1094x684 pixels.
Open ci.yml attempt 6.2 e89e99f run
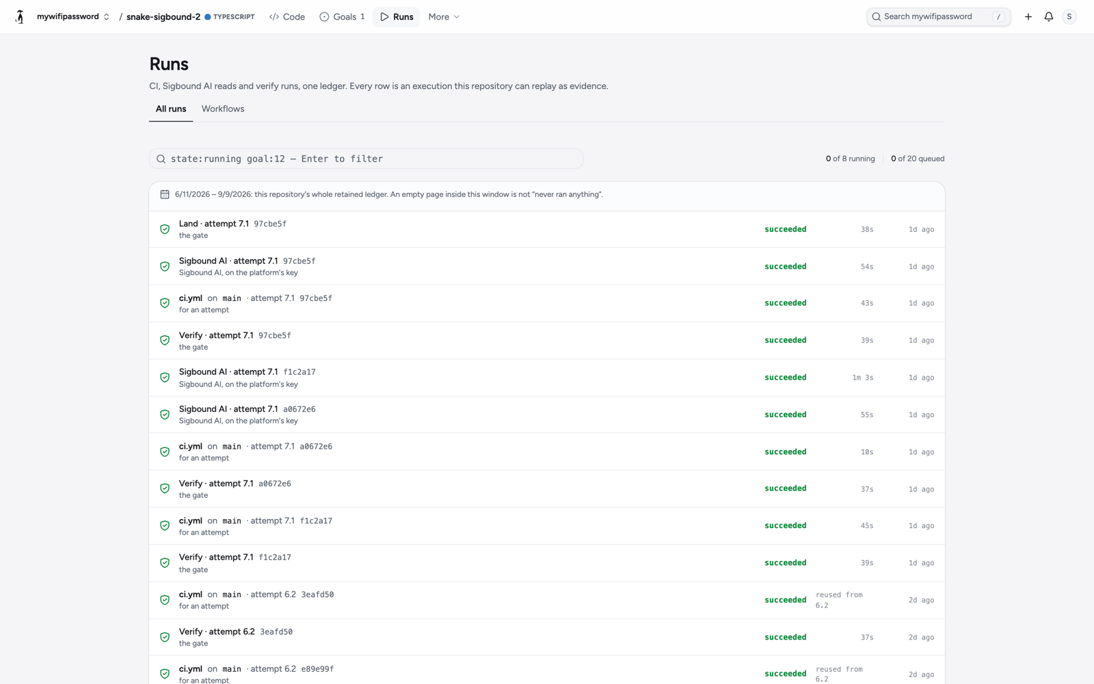(x=547, y=671)
